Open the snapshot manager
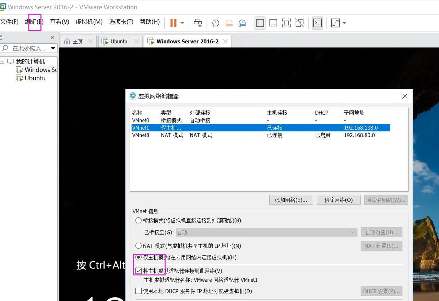The width and height of the screenshot is (439, 301). pos(242,23)
